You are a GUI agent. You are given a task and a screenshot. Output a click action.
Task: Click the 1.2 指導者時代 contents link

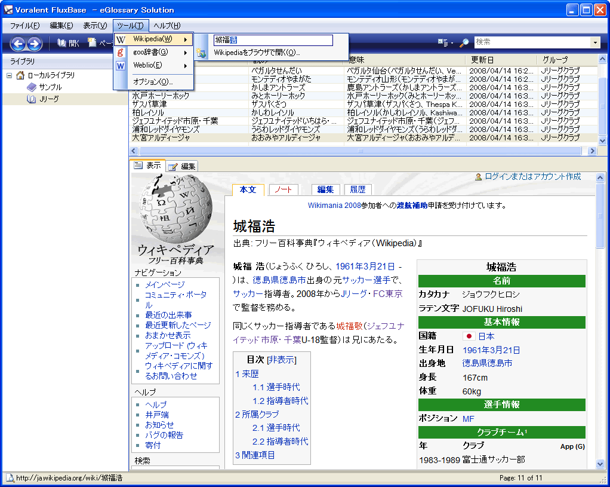point(280,401)
